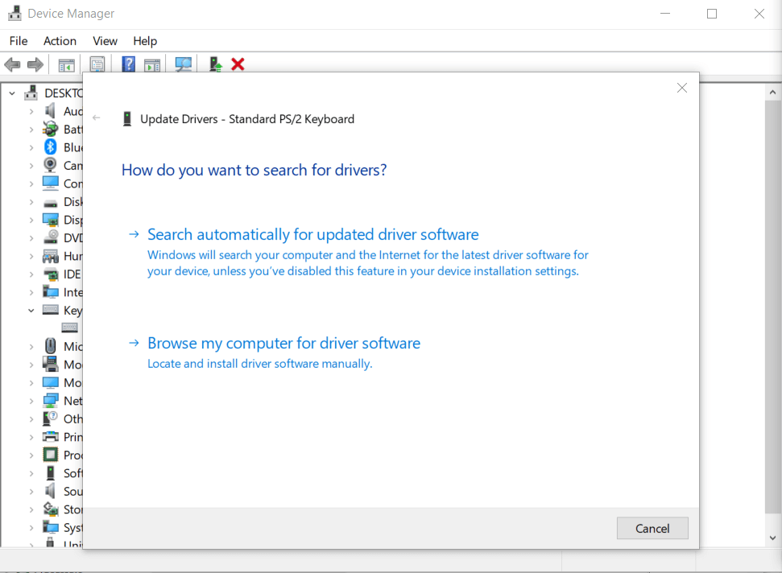Click the Properties toolbar icon
Screen dimensions: 782x573
[x=97, y=64]
